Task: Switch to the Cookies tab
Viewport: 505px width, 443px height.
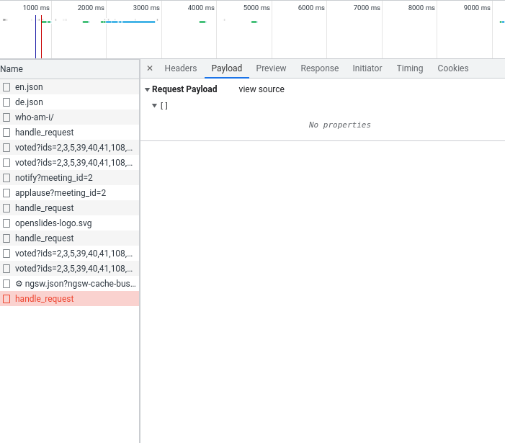Action: [x=453, y=68]
